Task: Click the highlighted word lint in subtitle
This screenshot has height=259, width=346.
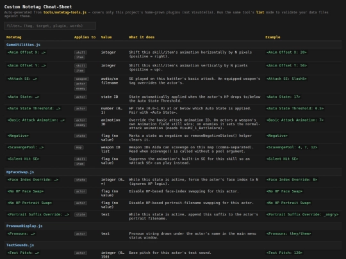Action: coord(260,12)
